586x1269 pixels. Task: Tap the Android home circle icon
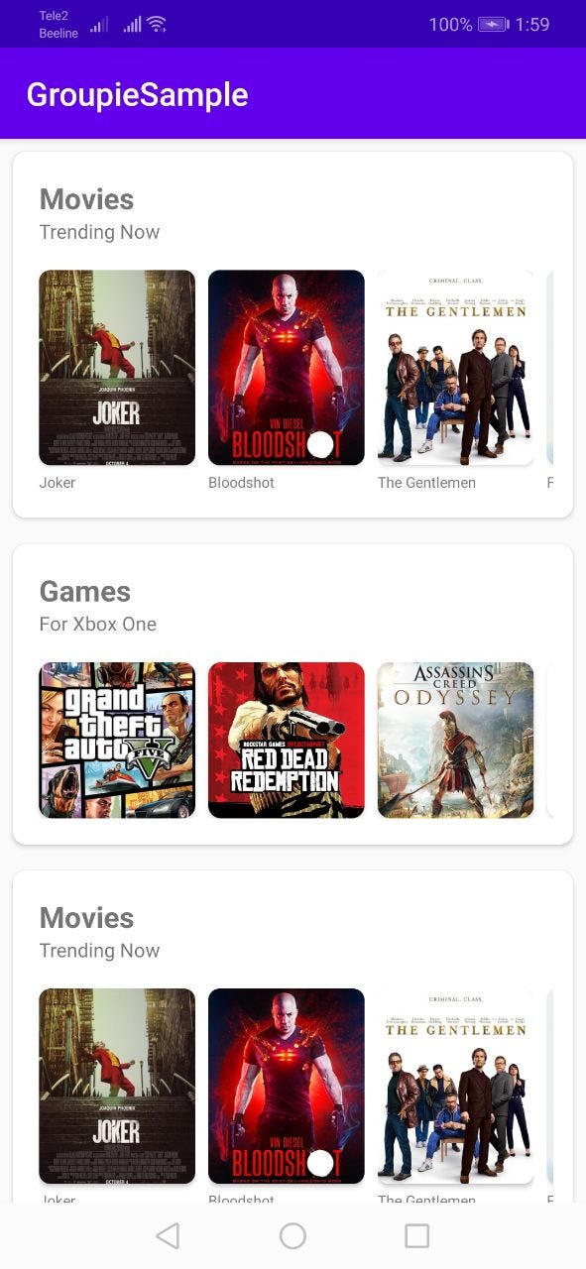point(293,1235)
